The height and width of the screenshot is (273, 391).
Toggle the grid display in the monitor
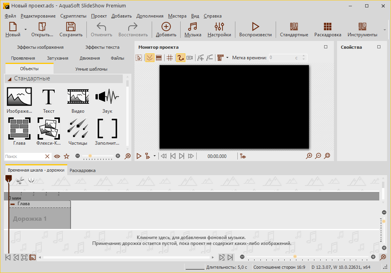click(170, 58)
